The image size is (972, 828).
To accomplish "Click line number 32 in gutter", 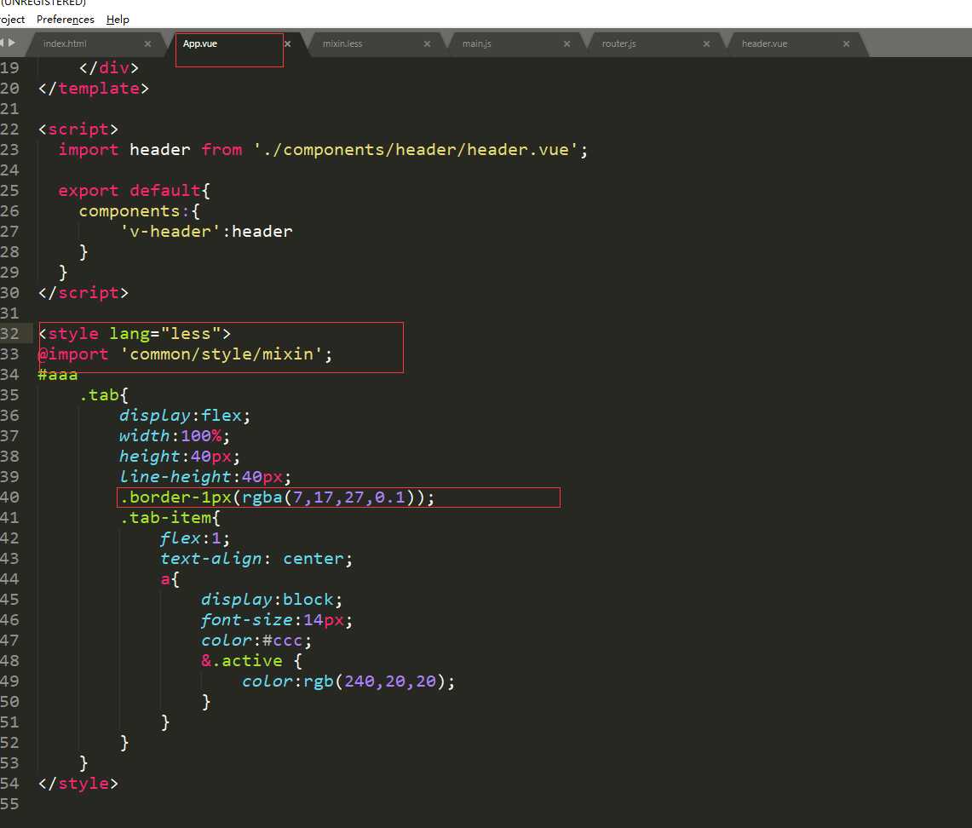I will (10, 333).
